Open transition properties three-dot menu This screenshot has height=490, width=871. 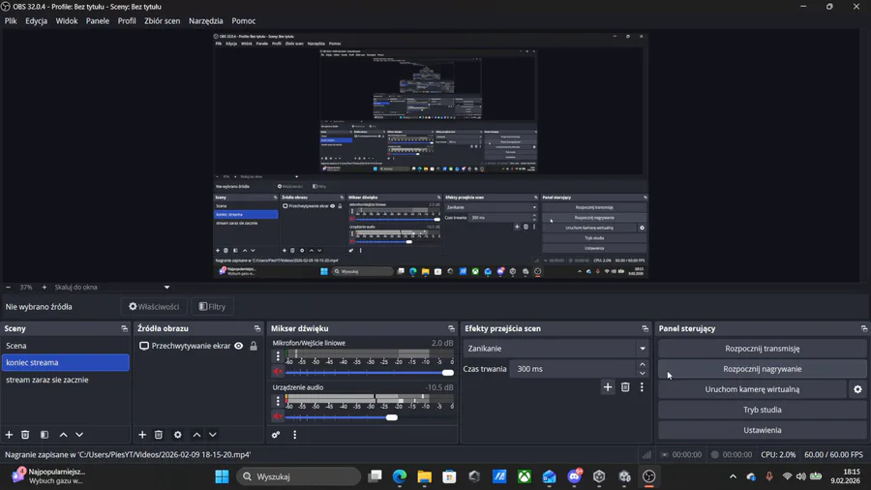click(643, 387)
